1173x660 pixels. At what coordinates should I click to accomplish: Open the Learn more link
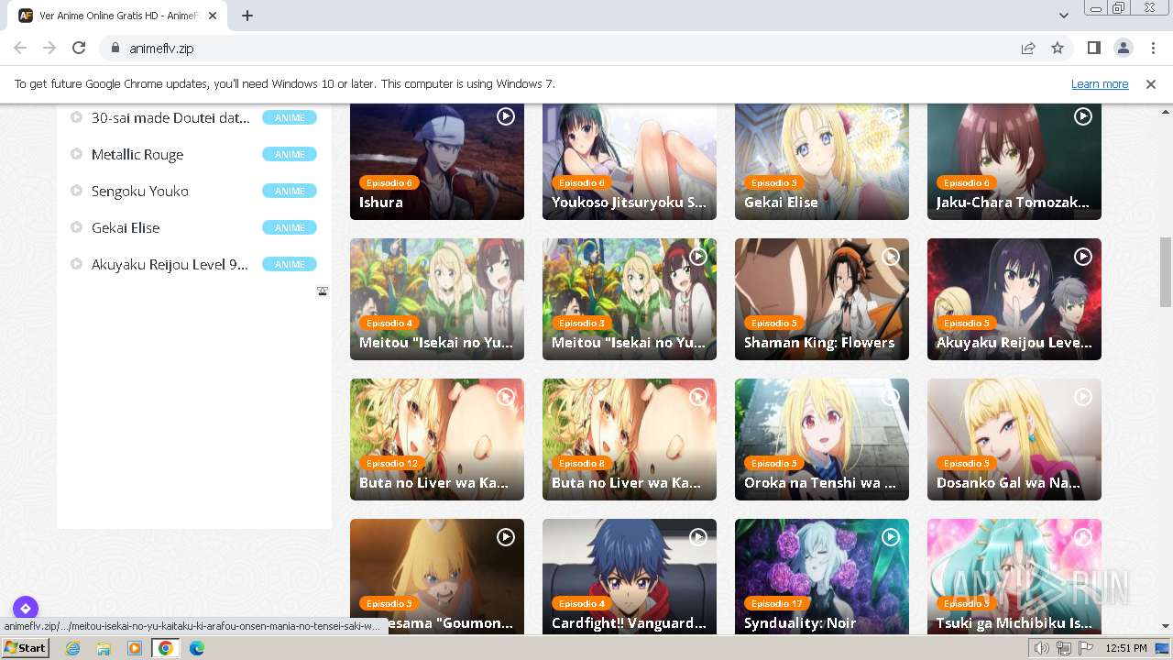tap(1100, 83)
